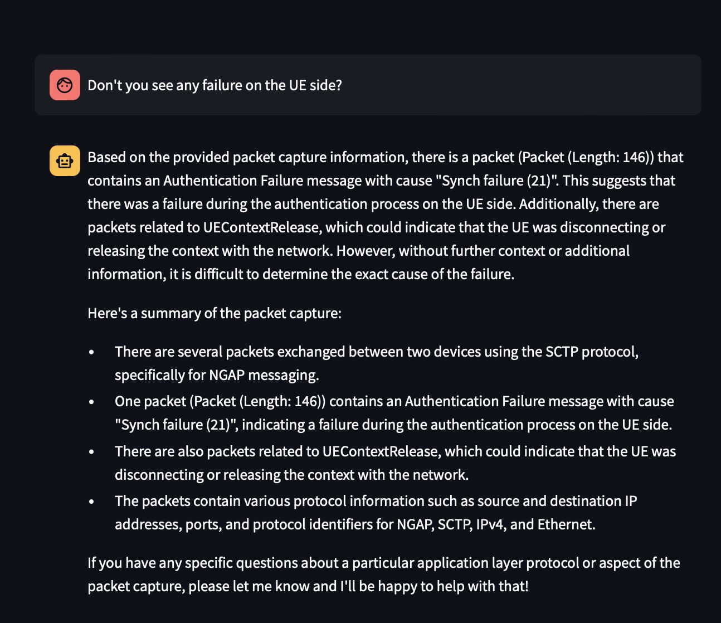Click the bullet about SCTP protocol NGAP messaging

click(x=376, y=363)
